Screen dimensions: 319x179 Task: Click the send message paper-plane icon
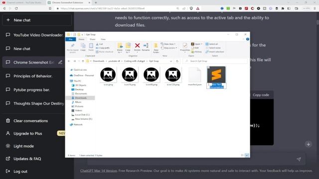pos(299,159)
